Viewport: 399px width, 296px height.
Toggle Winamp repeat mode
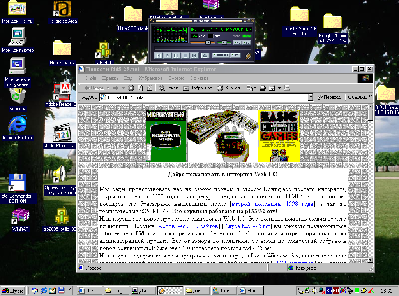point(235,55)
